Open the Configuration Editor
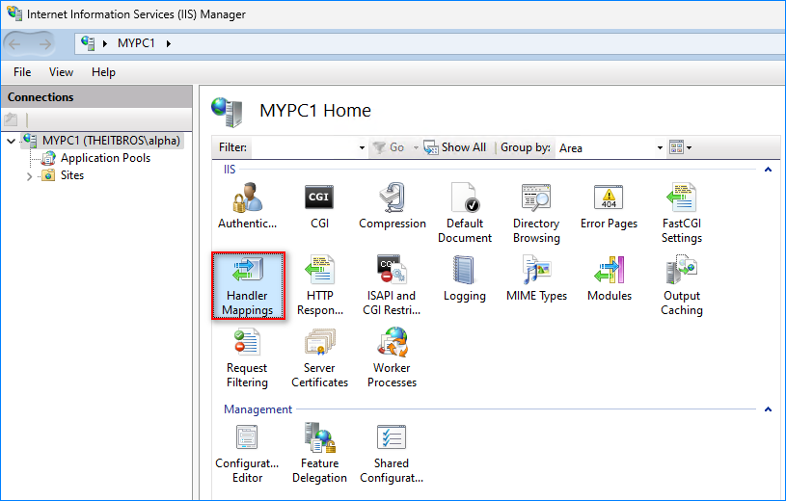 click(247, 454)
